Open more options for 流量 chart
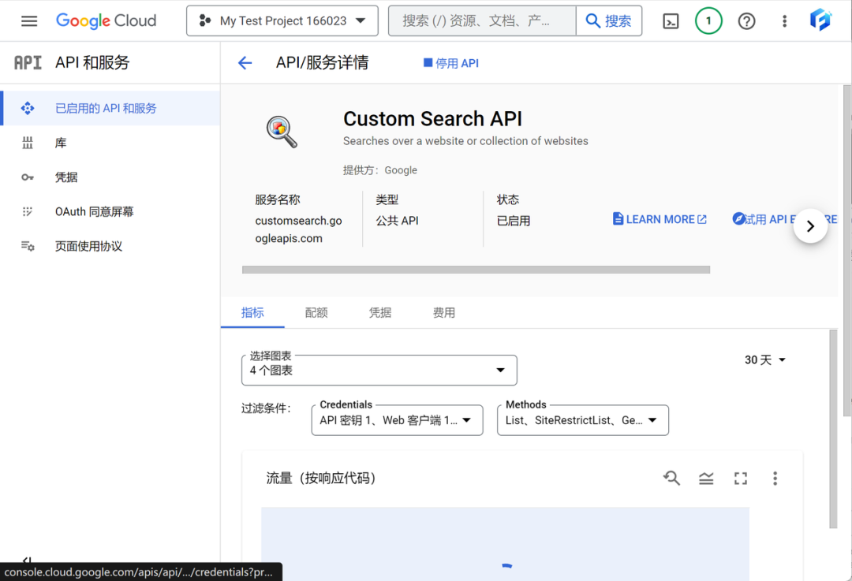Screen dimensions: 852x581 click(775, 479)
